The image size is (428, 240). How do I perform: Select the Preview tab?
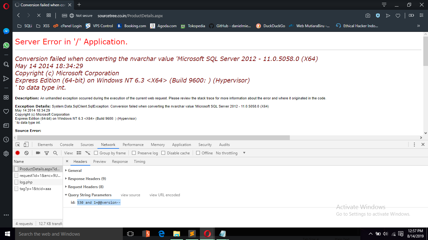pos(100,162)
